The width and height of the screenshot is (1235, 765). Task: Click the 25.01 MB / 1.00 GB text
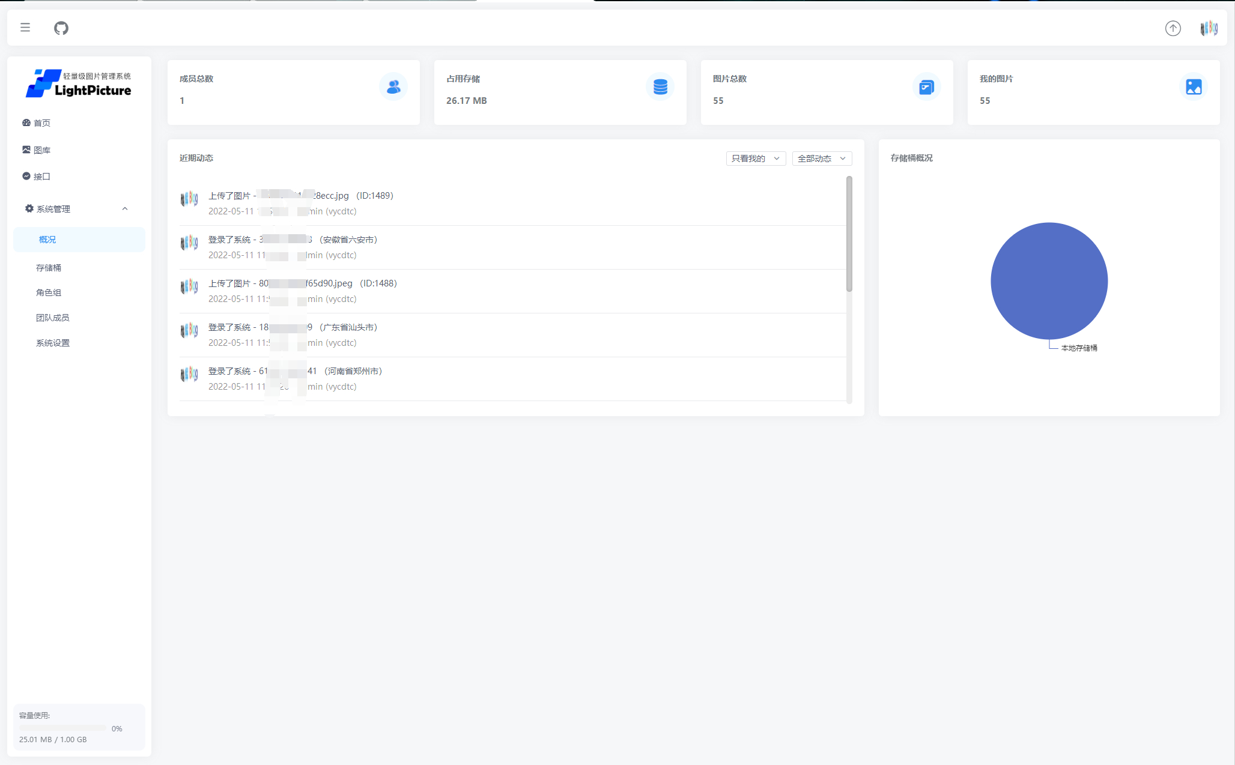click(x=53, y=740)
